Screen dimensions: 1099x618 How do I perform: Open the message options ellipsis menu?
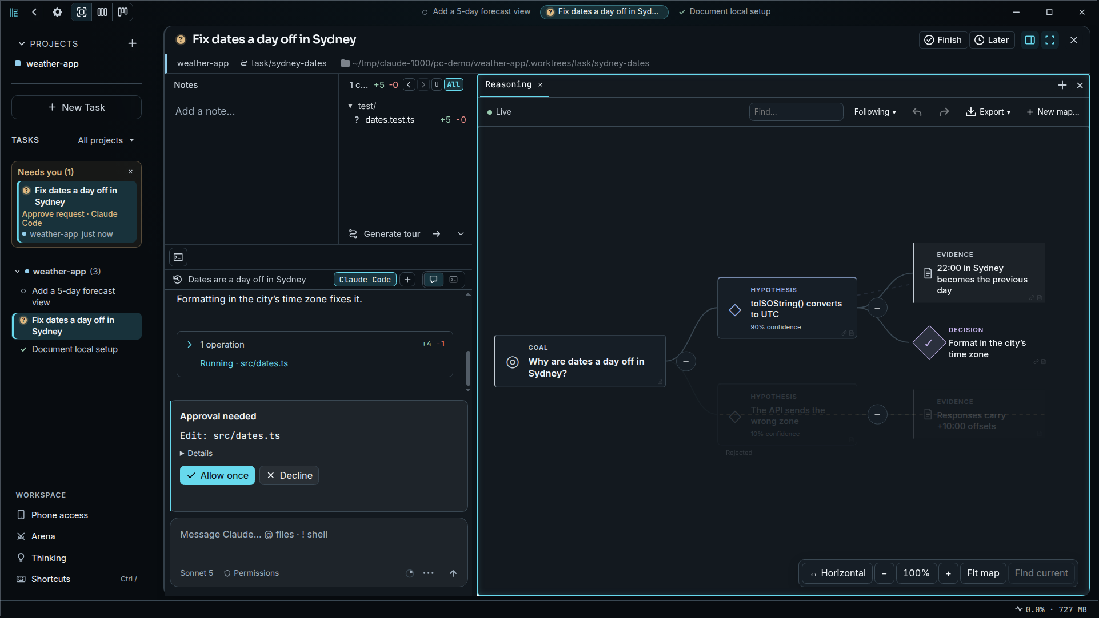429,573
